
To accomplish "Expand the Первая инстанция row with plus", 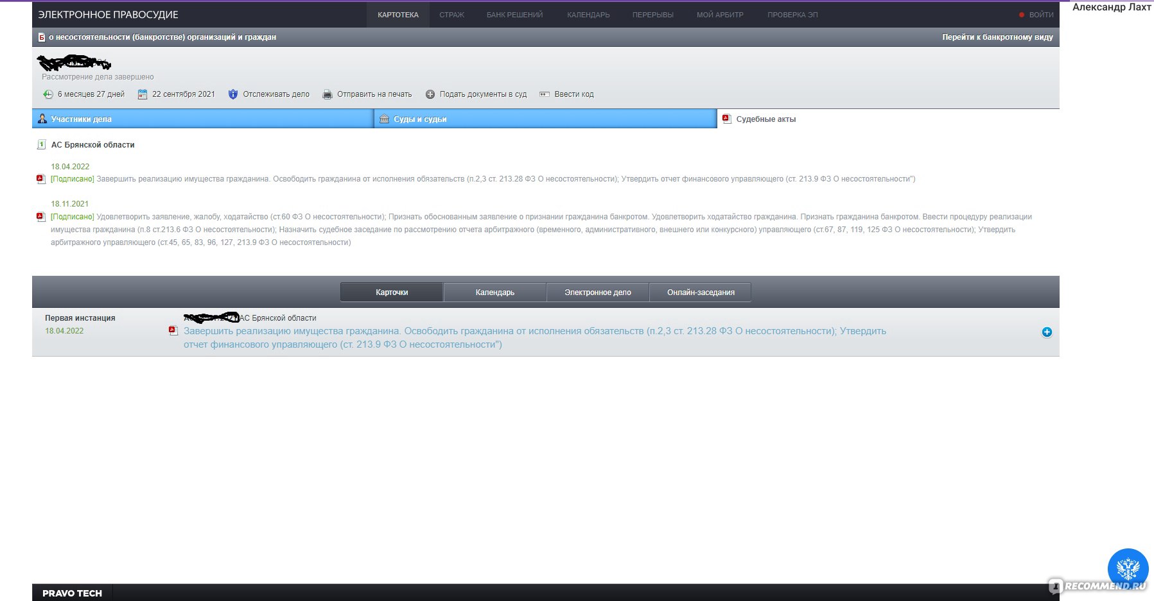I will point(1047,332).
